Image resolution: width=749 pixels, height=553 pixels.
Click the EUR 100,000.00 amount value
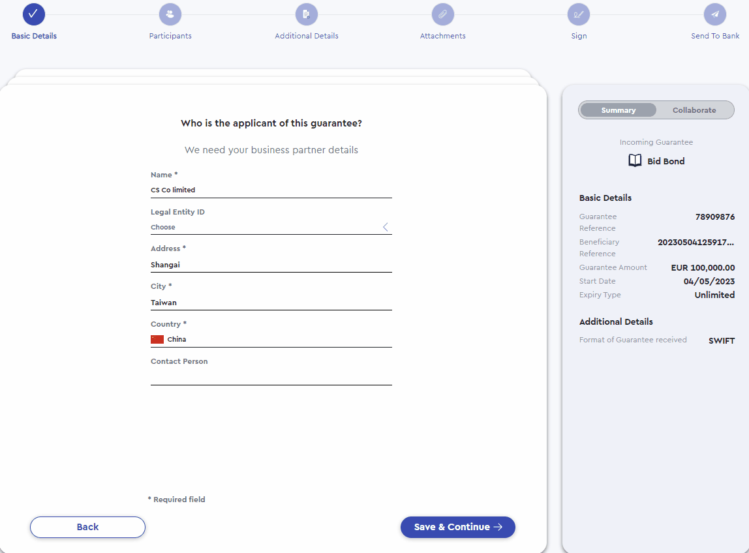pos(703,267)
